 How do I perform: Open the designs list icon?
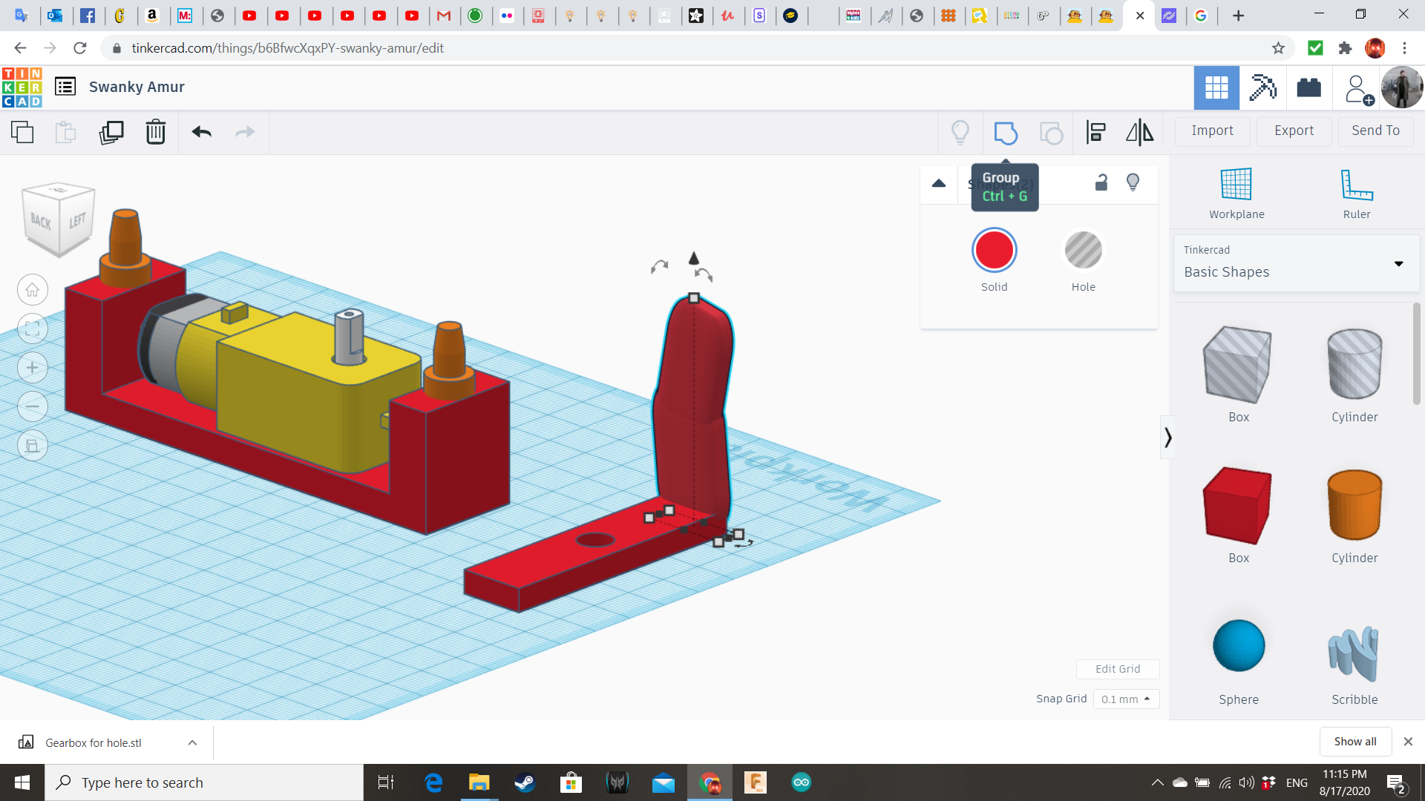click(x=65, y=87)
